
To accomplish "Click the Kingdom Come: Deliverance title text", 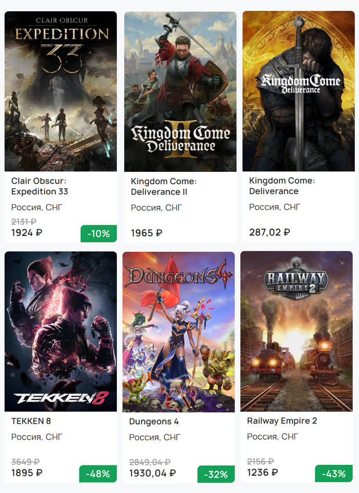I will click(x=282, y=186).
